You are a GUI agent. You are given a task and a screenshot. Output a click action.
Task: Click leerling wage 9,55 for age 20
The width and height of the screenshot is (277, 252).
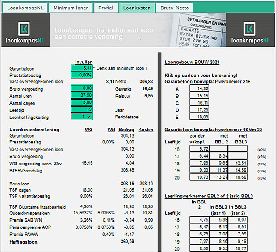tap(219, 248)
